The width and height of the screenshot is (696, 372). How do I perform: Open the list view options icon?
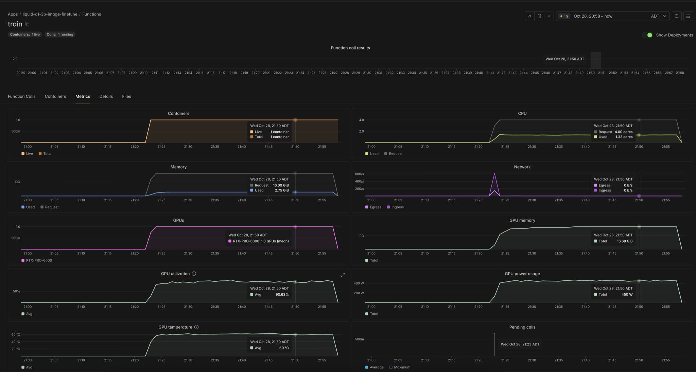pyautogui.click(x=688, y=16)
